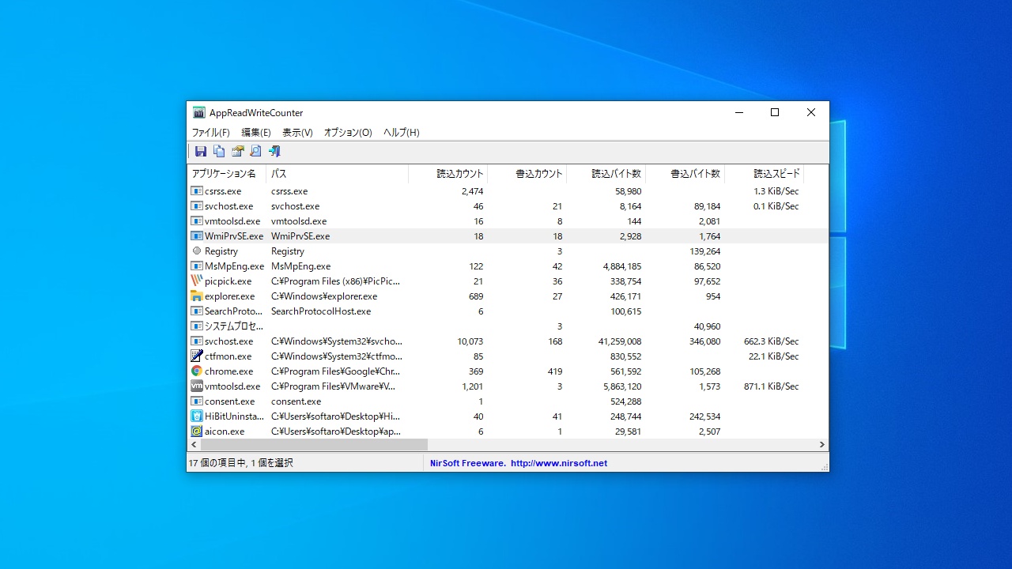The height and width of the screenshot is (569, 1012).
Task: Open the 編集(E) menu
Action: [256, 133]
